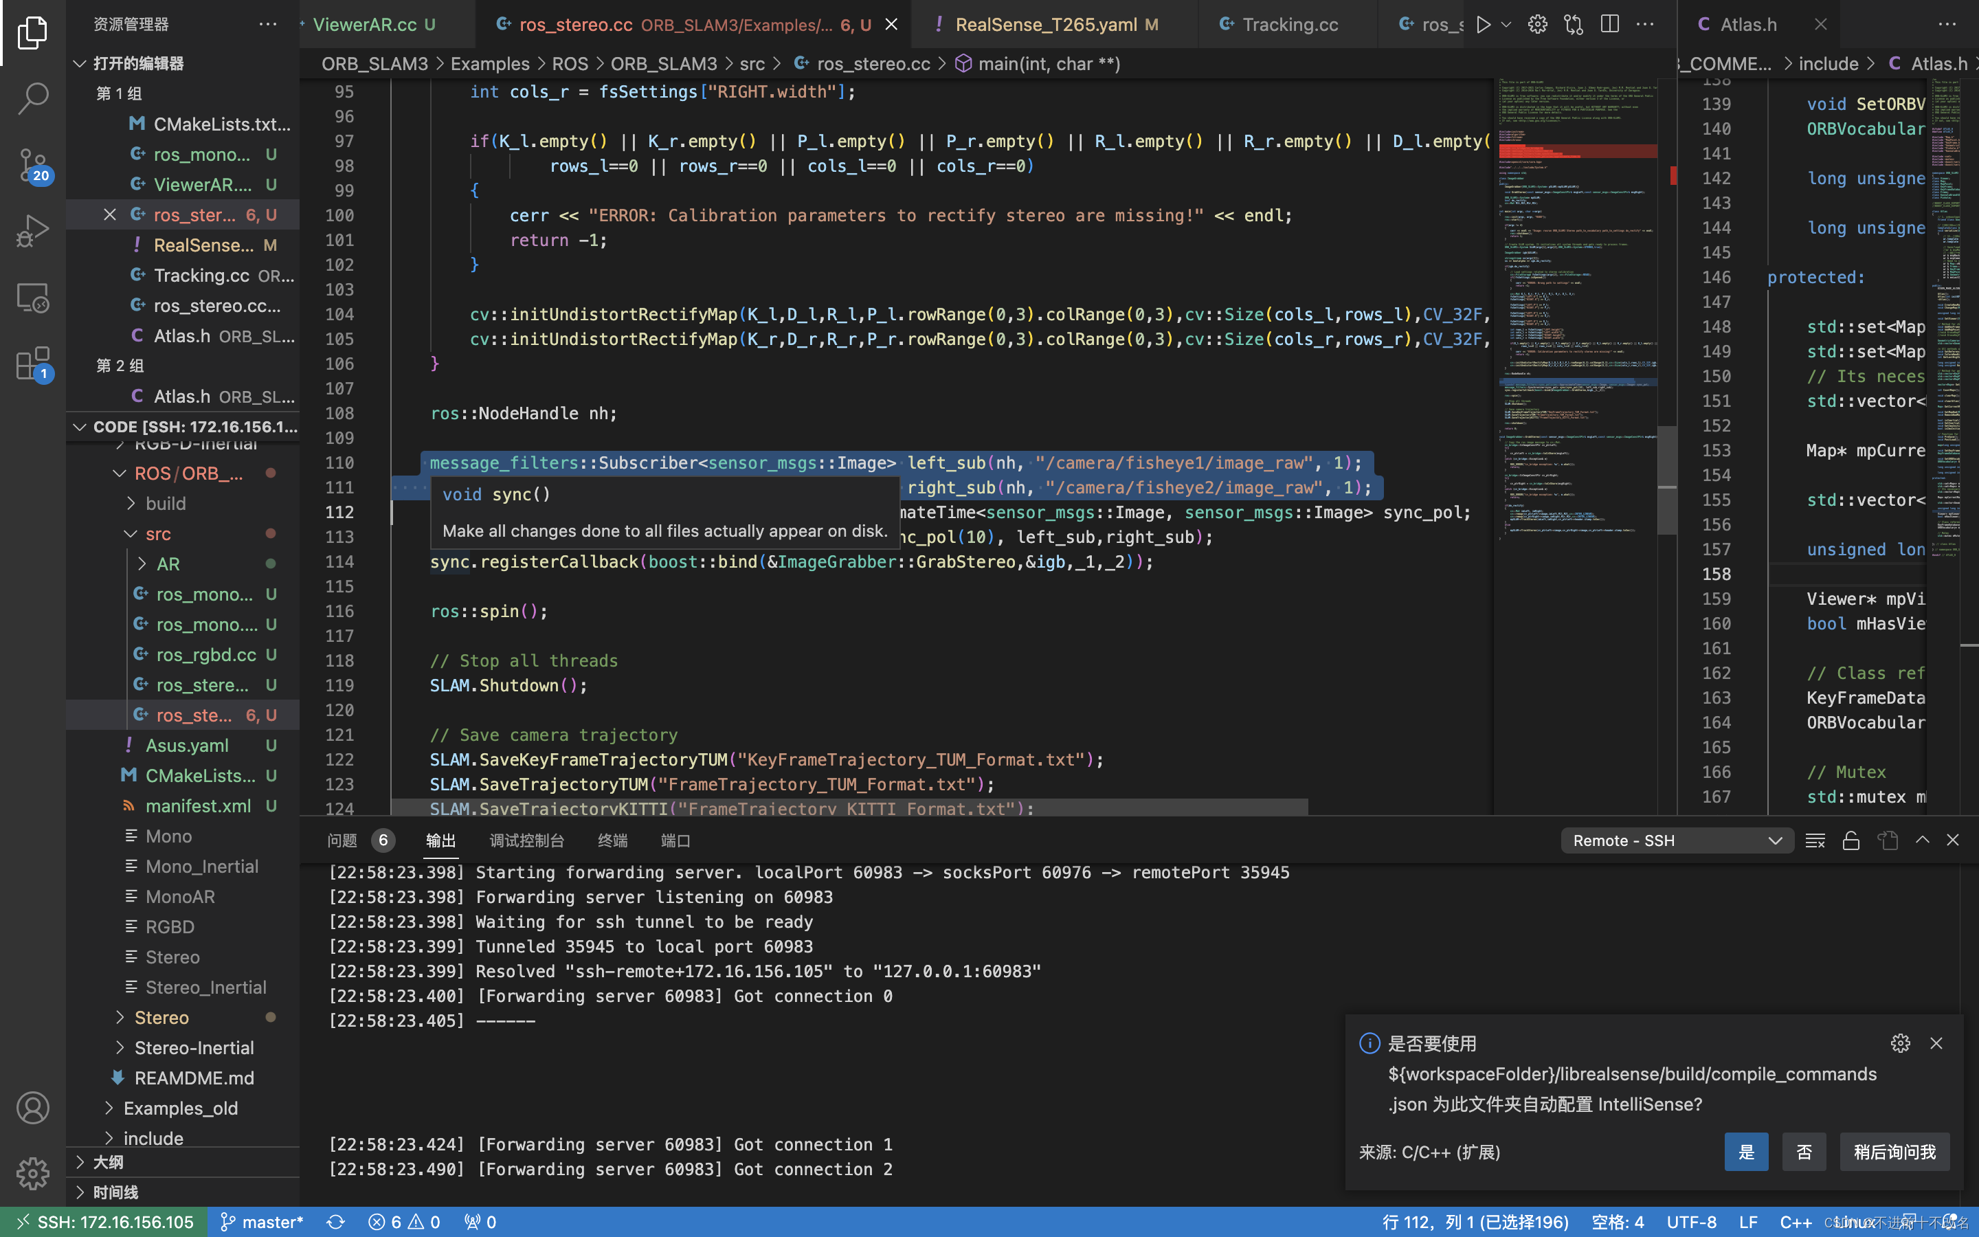This screenshot has height=1237, width=1979.
Task: Change file encoding via UTF-8
Action: [x=1691, y=1221]
